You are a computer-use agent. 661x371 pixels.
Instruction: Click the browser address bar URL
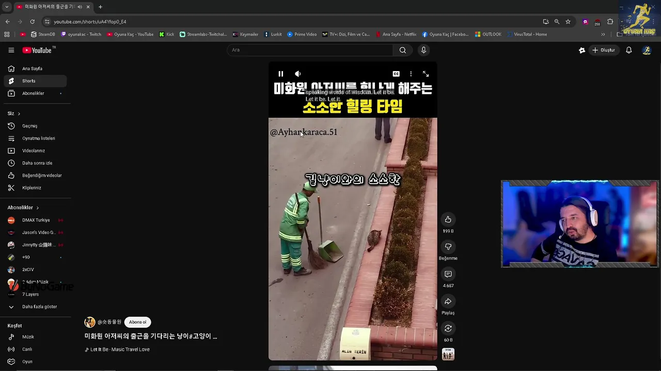coord(90,22)
